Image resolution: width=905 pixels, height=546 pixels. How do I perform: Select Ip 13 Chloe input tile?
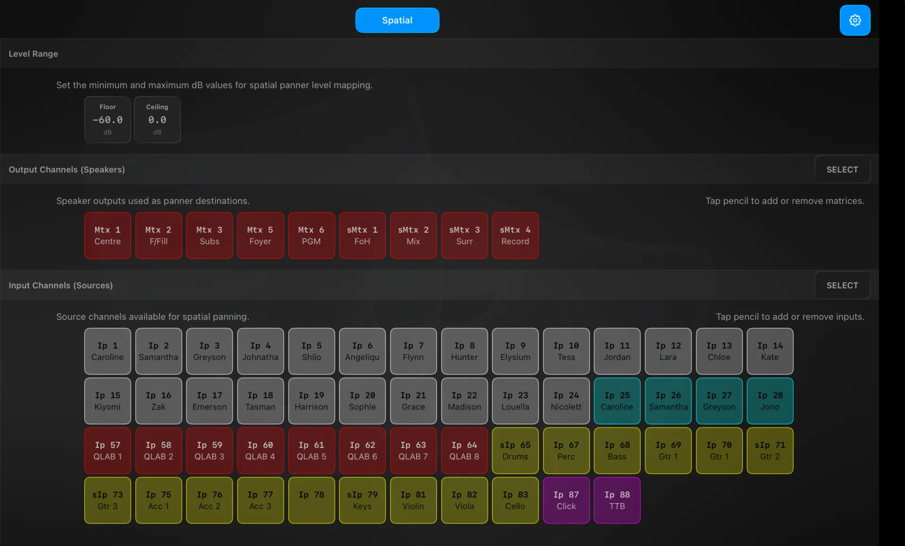[x=719, y=351]
